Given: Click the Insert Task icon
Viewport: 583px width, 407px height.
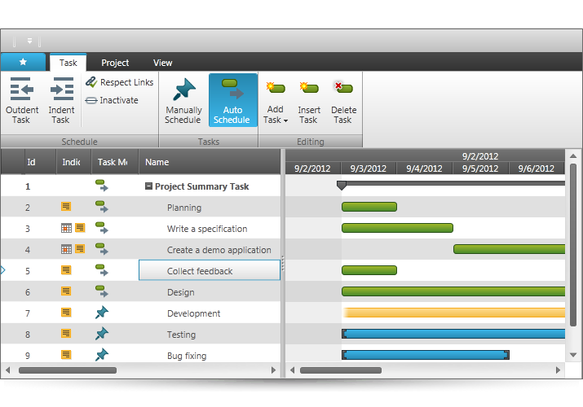Looking at the screenshot, I should (x=308, y=88).
